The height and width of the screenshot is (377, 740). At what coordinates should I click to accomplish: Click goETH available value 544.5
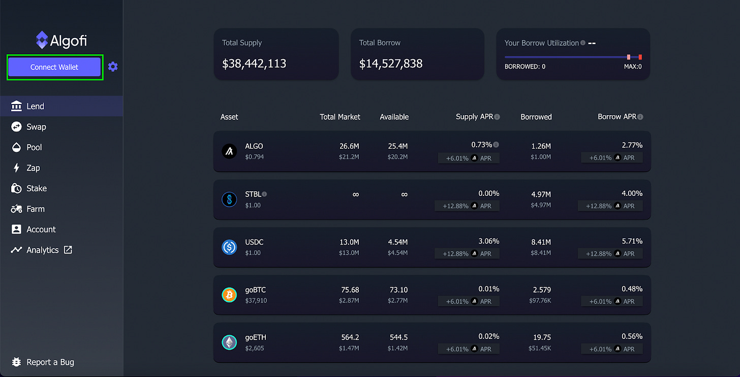click(x=398, y=337)
